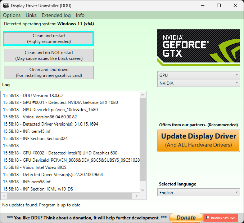The height and width of the screenshot is (223, 244).
Task: Open the Extended log menu
Action: [x=56, y=15]
